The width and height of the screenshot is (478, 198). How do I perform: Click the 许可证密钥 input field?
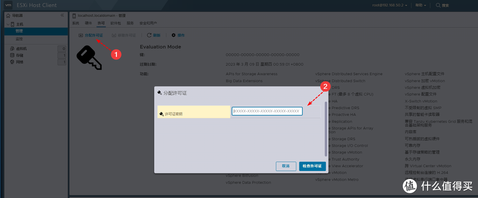point(267,111)
